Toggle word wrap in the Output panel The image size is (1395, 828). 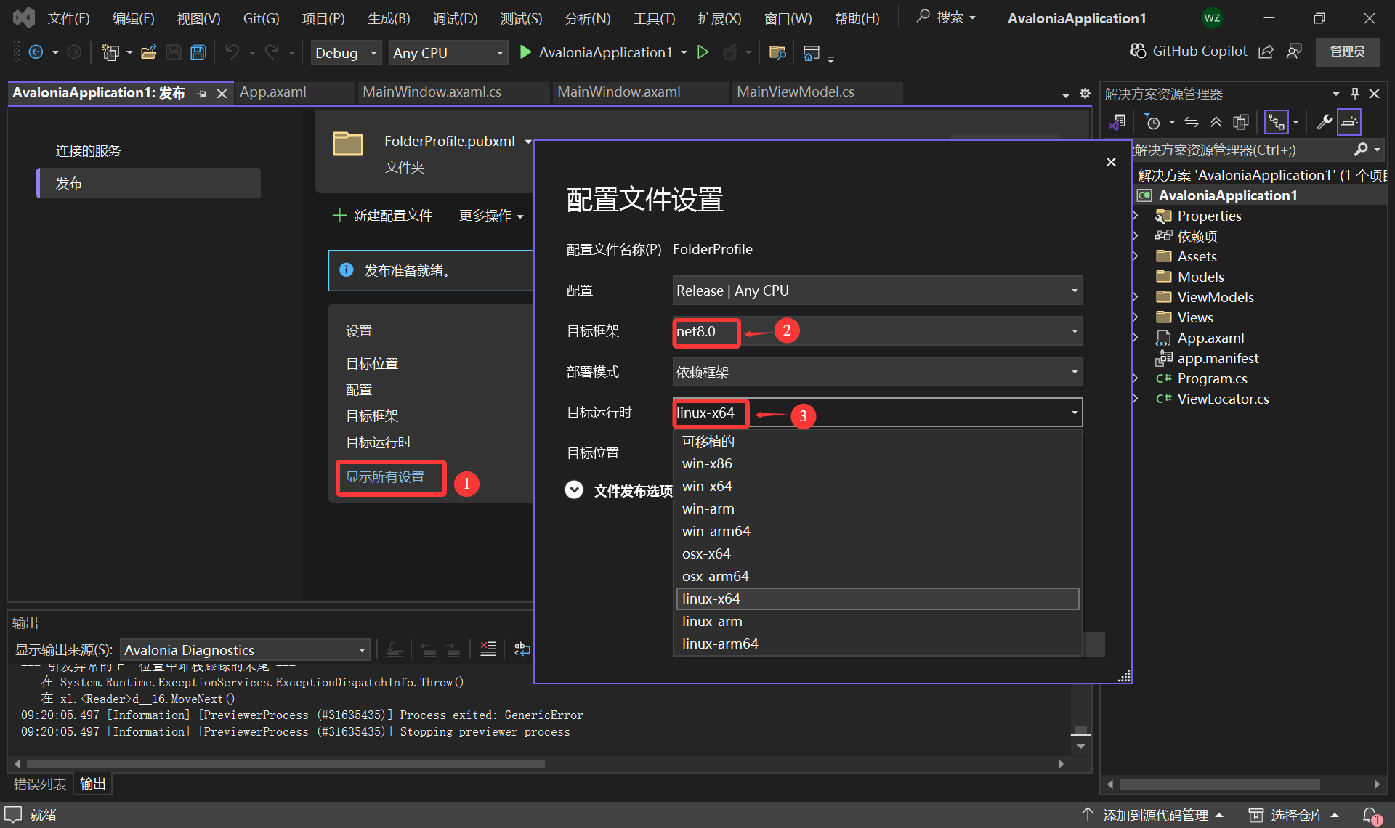point(522,649)
